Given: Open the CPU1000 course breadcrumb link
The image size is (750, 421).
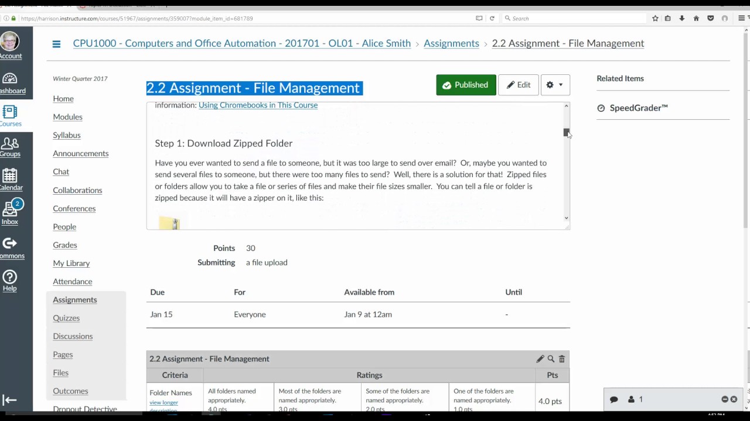Looking at the screenshot, I should (241, 43).
